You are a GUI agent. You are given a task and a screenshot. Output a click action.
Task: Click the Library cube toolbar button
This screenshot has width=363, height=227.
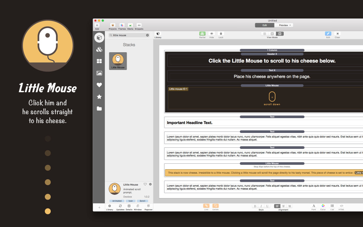(158, 34)
